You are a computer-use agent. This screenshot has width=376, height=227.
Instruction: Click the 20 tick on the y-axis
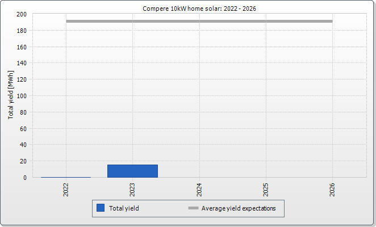pos(23,161)
